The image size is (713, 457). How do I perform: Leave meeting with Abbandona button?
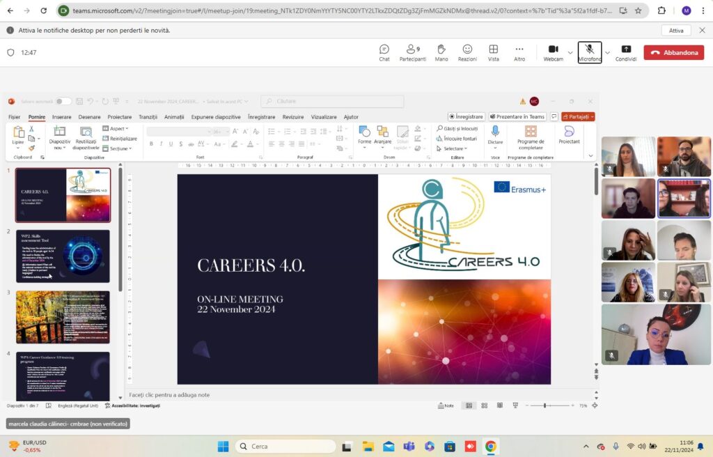coord(673,52)
